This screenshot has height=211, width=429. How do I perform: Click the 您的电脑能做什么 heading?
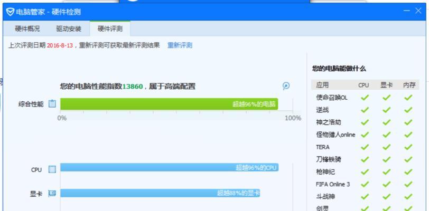[339, 69]
